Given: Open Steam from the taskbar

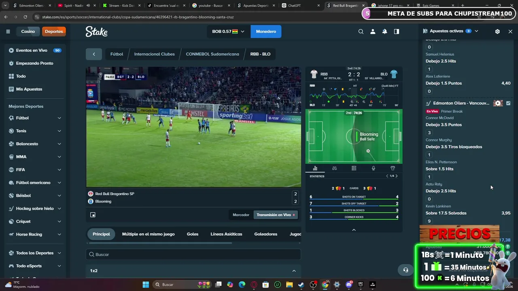Looking at the screenshot, I should tap(301, 285).
